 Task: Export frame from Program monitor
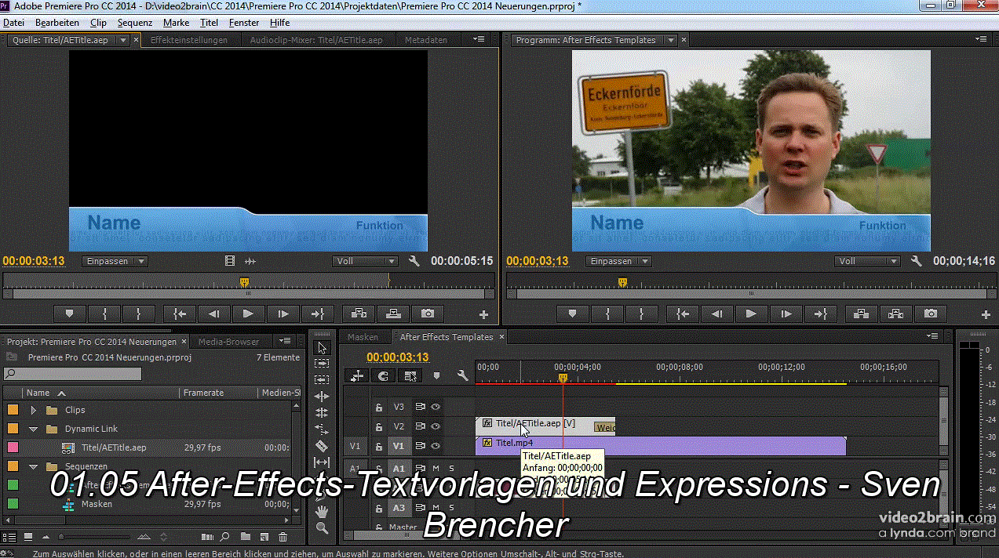pyautogui.click(x=930, y=313)
